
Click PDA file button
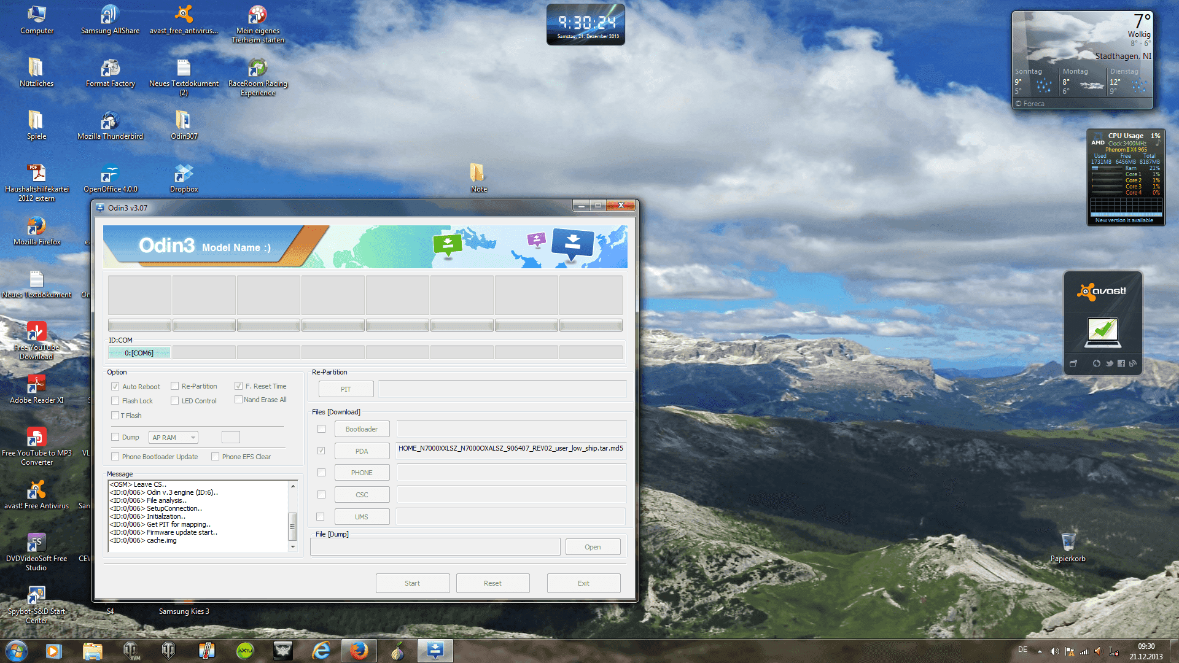click(362, 451)
